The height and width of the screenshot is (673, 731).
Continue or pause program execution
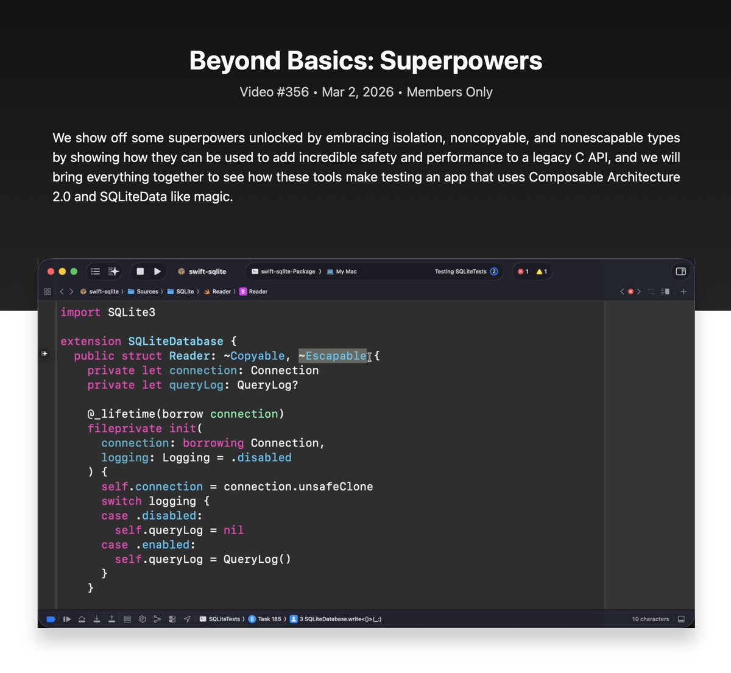pyautogui.click(x=67, y=619)
